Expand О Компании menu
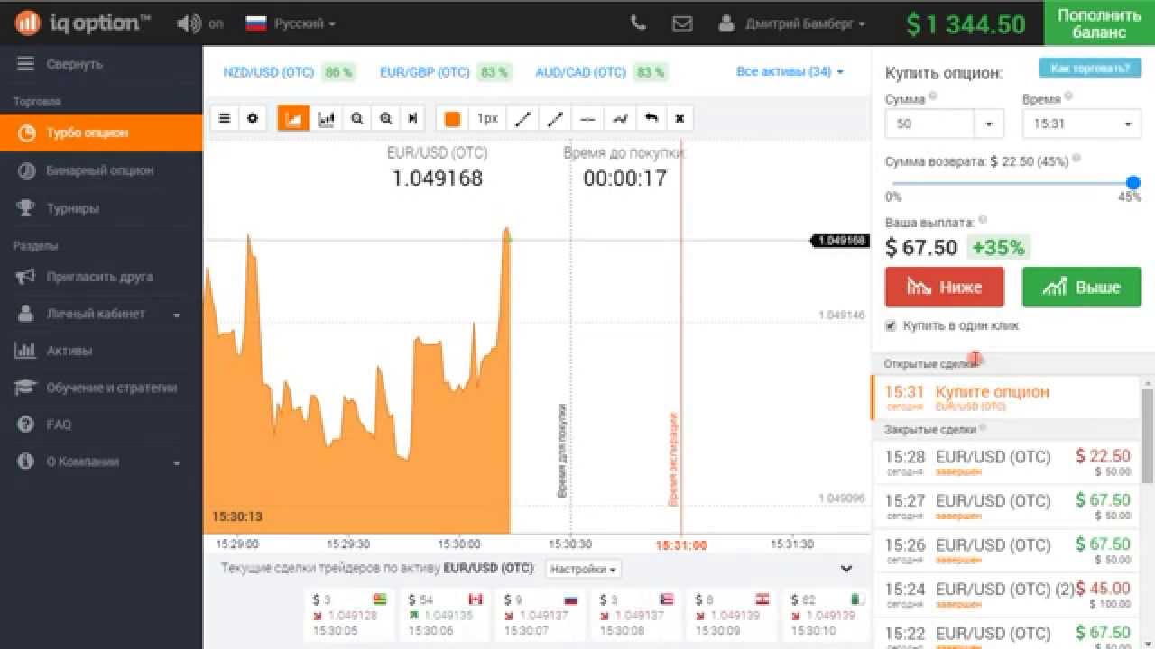1155x649 pixels. pos(101,462)
